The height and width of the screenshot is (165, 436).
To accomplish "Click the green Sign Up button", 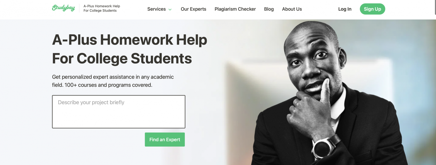I will 372,9.
